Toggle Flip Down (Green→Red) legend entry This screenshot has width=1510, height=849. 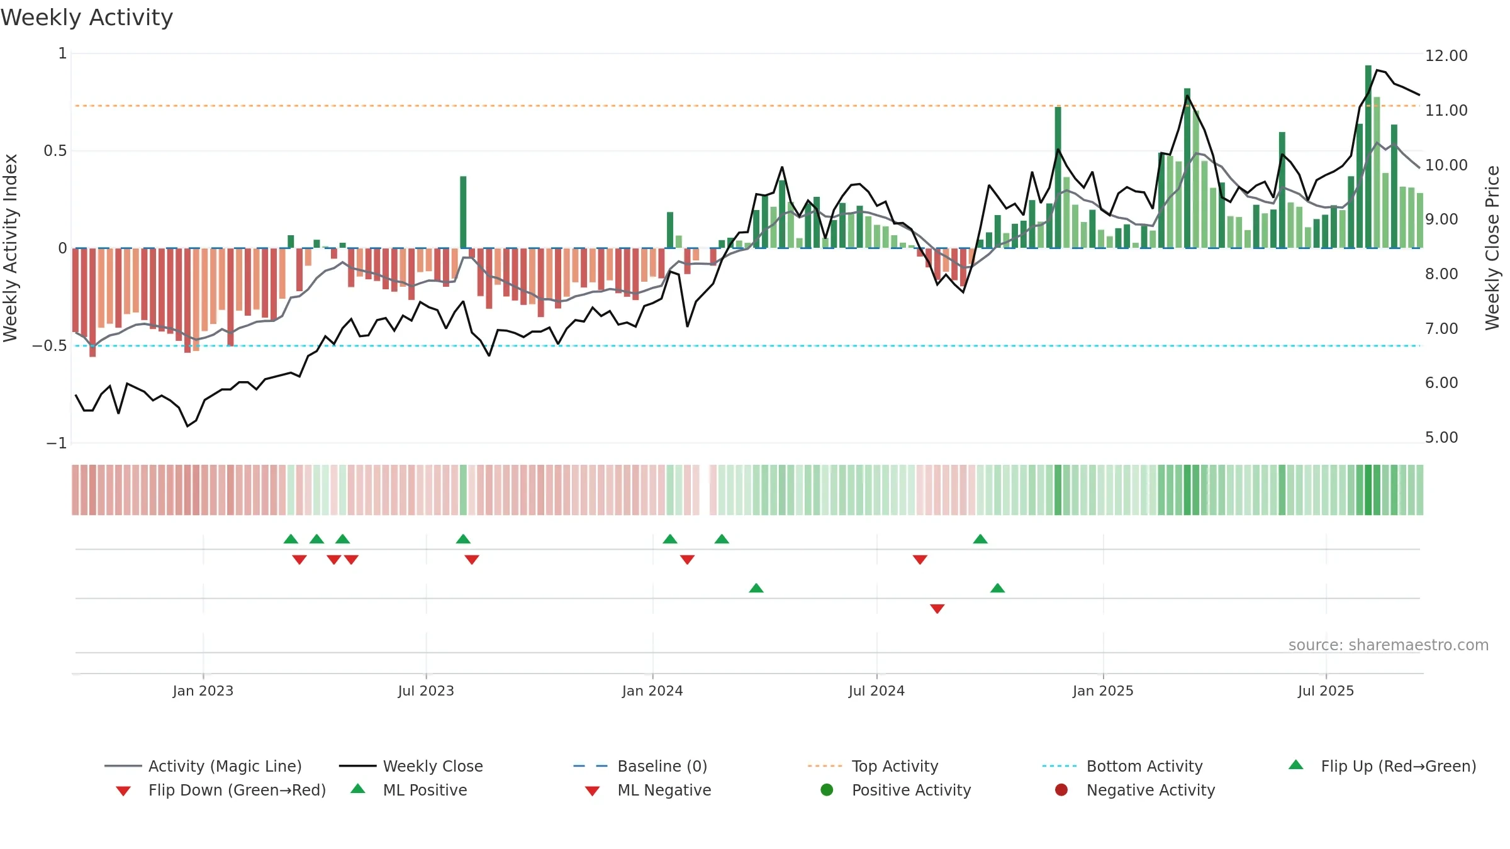(x=220, y=790)
